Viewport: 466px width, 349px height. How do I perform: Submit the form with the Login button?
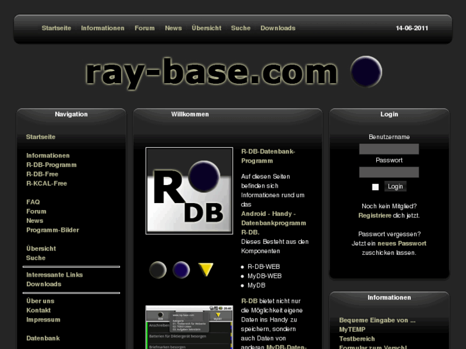point(395,186)
